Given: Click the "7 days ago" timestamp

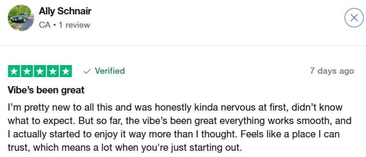Looking at the screenshot, I should point(332,71).
